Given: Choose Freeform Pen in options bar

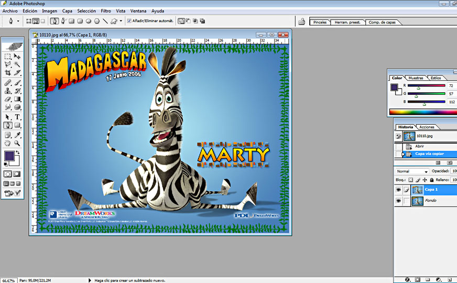Looking at the screenshot, I should (63, 21).
